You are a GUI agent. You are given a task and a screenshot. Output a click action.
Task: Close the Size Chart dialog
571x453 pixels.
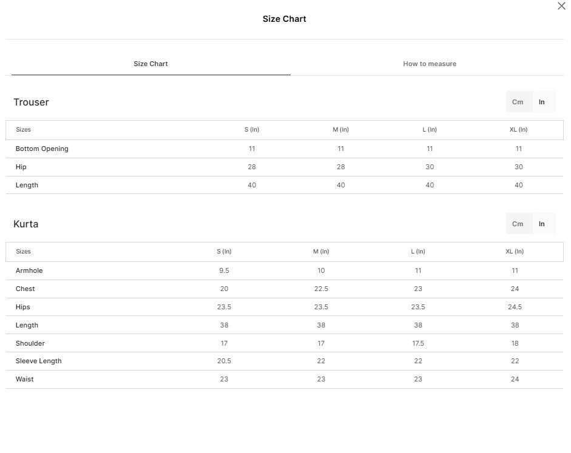[561, 6]
